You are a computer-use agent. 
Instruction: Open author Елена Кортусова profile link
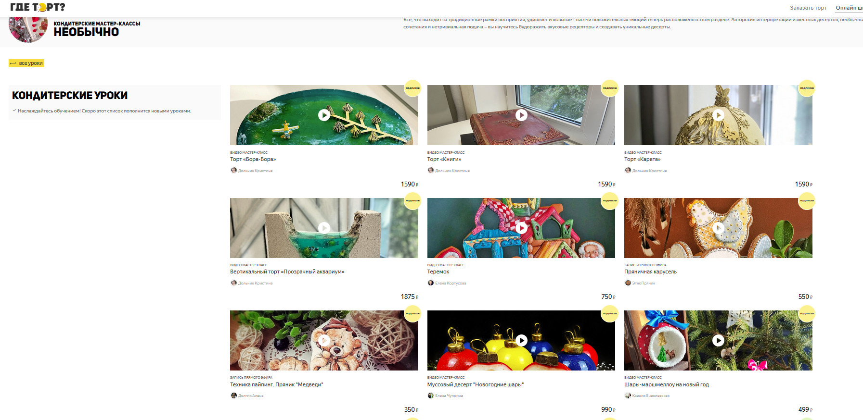tap(451, 283)
